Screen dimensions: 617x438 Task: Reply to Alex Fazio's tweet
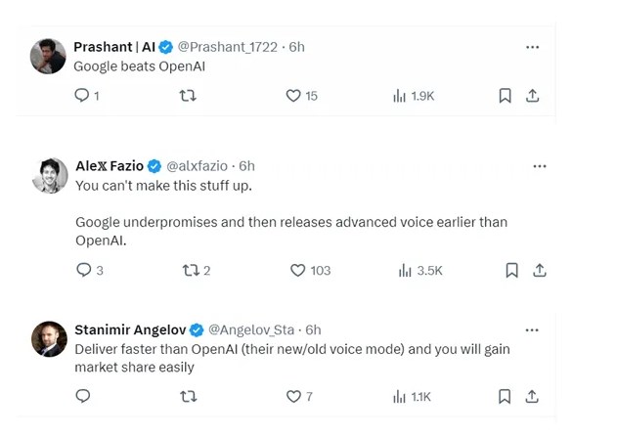tap(82, 271)
